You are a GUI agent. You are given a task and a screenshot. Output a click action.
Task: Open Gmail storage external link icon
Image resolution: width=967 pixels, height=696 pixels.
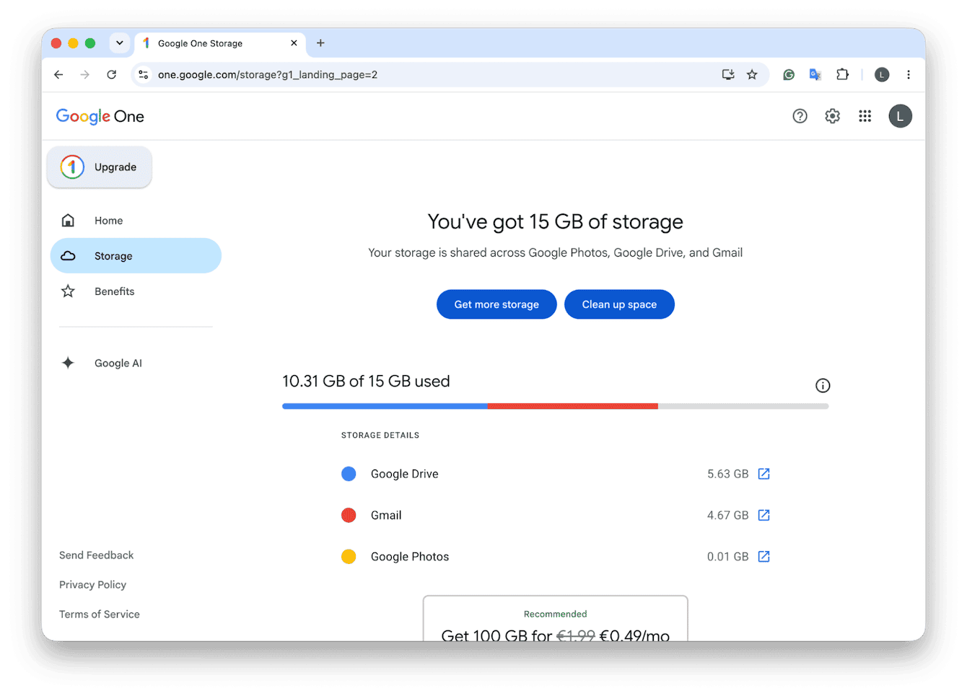tap(764, 515)
